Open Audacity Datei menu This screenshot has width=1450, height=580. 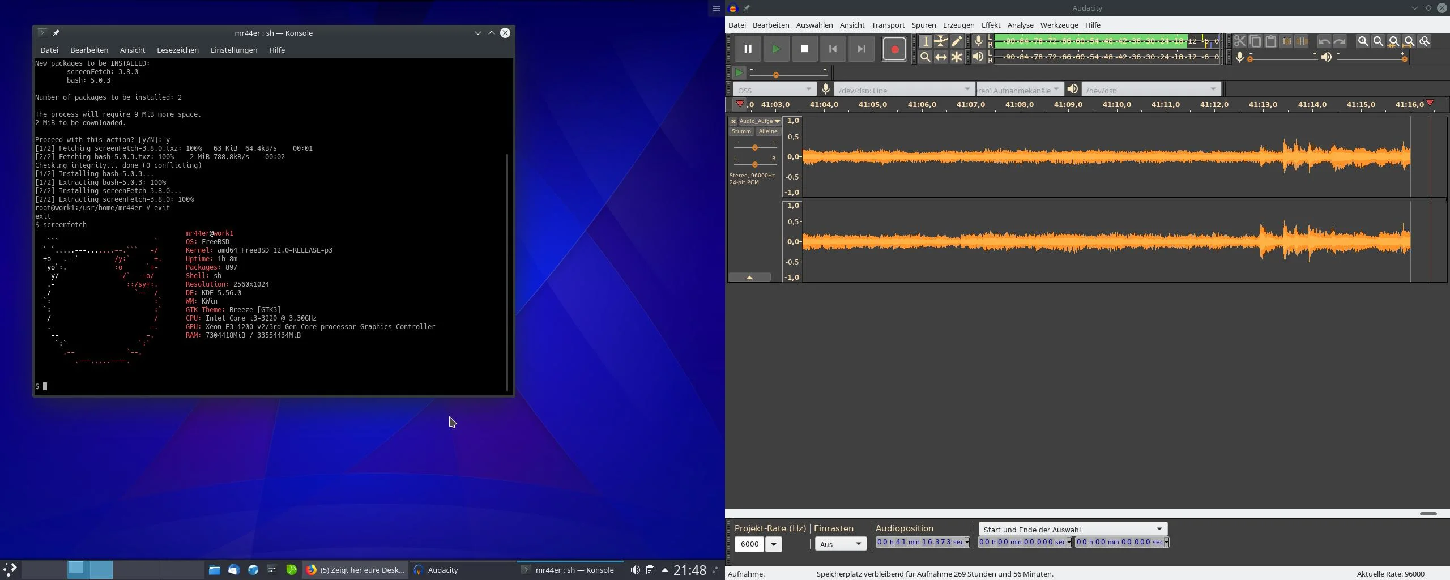[x=737, y=25]
